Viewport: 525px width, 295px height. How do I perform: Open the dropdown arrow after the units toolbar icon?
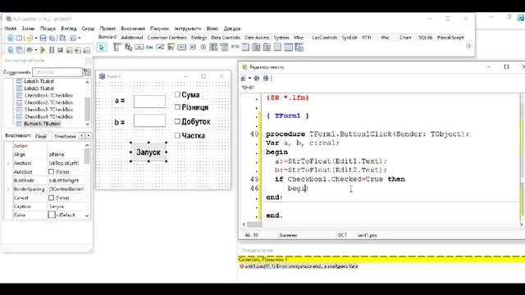point(80,39)
